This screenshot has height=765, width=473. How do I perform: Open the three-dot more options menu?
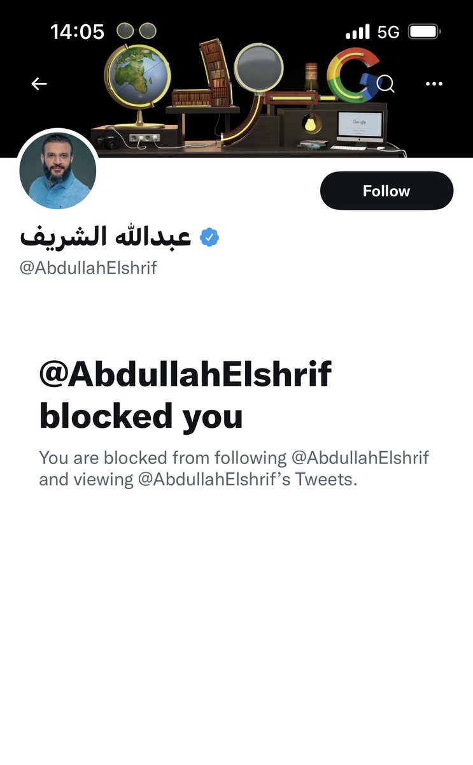pyautogui.click(x=434, y=84)
